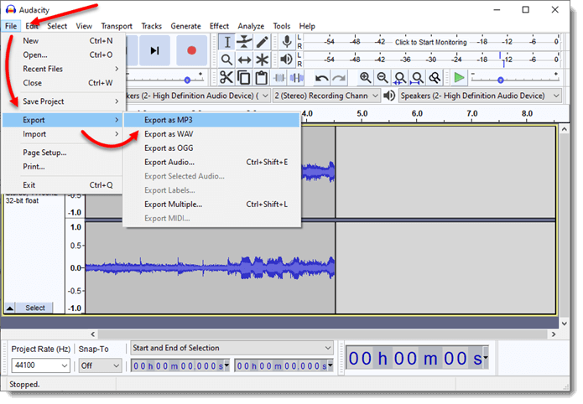583x404 pixels.
Task: Click Open... in the File menu
Action: coord(62,55)
